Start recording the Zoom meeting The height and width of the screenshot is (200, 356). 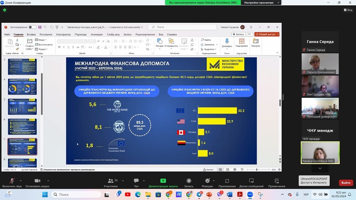[x=189, y=181]
